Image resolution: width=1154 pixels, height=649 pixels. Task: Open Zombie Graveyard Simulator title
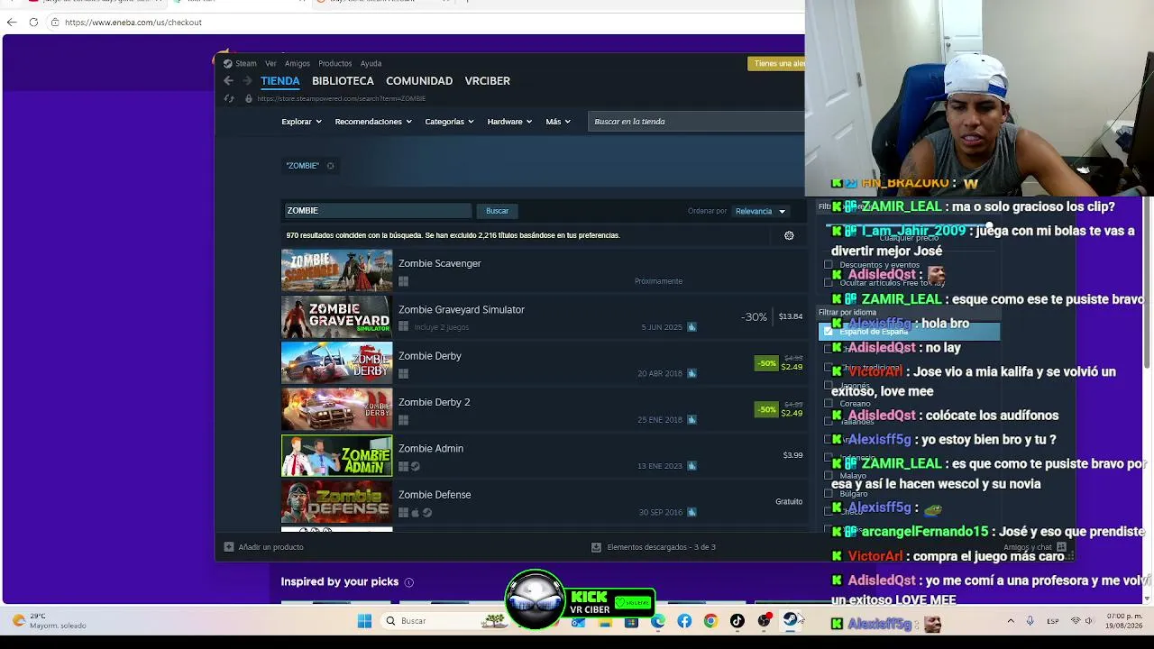[x=462, y=310]
